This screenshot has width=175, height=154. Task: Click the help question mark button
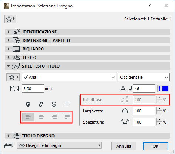[149, 6]
